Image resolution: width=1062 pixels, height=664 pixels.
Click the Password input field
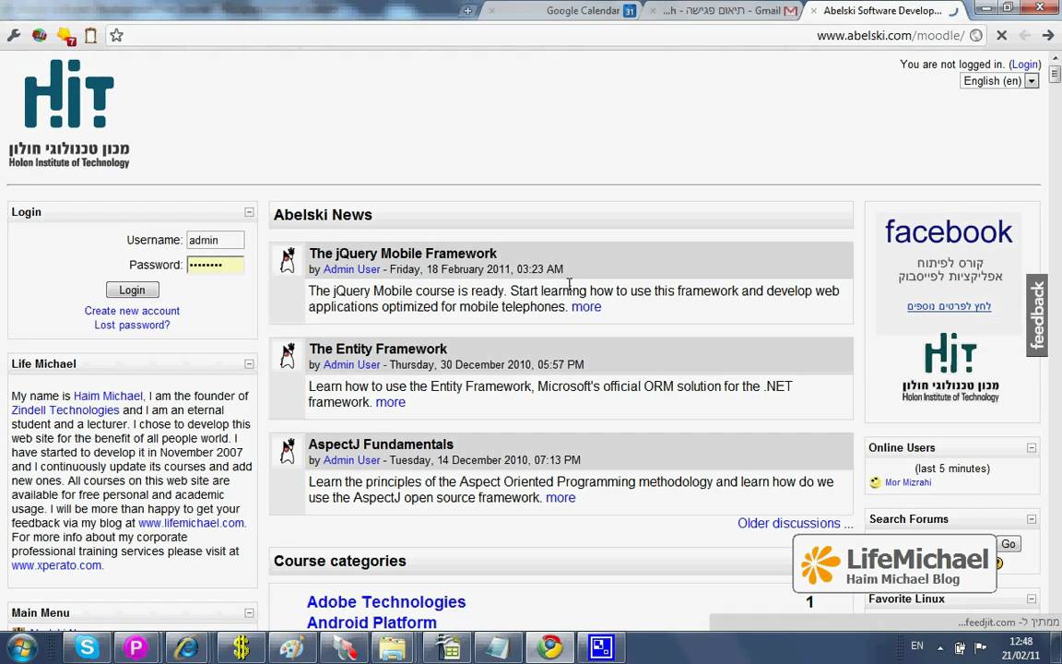pos(216,265)
